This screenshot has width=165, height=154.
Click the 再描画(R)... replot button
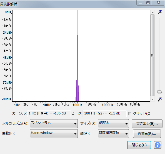(x=147, y=134)
